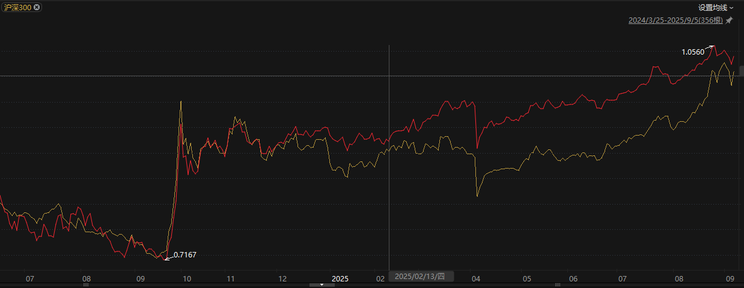
Task: Collapse panel using bottom center triangle handle
Action: point(323,285)
